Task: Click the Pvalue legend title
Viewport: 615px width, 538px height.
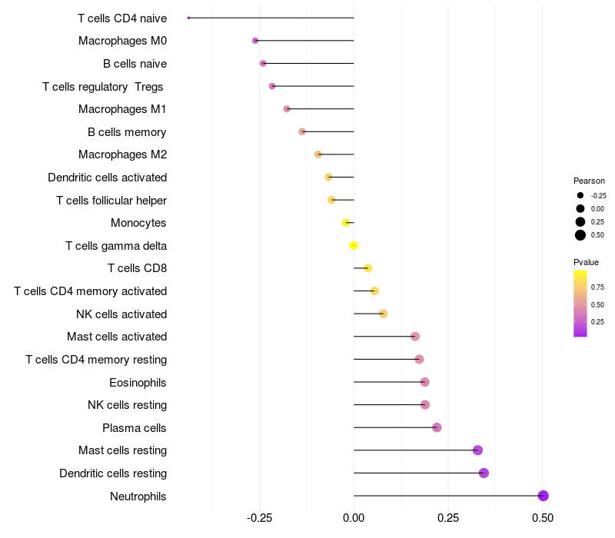Action: coord(586,262)
